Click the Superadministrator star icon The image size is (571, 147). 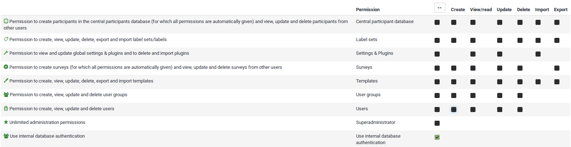6,122
